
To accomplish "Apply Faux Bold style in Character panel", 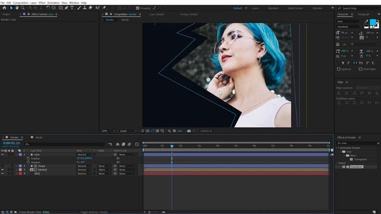I will click(x=343, y=63).
